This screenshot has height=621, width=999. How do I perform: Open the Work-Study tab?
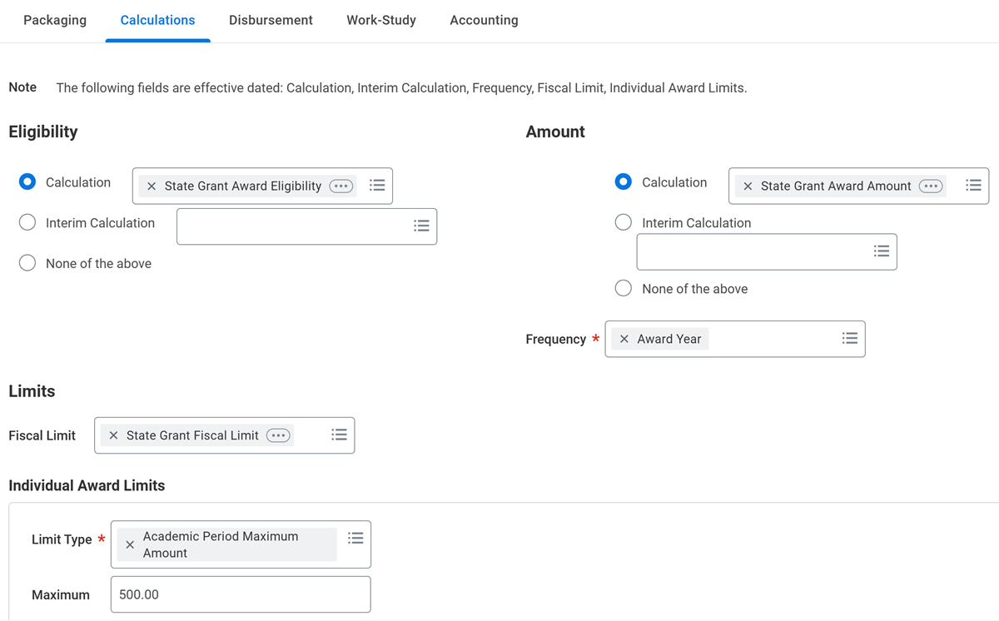pos(381,20)
